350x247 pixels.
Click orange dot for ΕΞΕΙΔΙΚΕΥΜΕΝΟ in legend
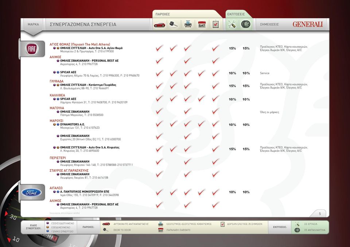47,227
